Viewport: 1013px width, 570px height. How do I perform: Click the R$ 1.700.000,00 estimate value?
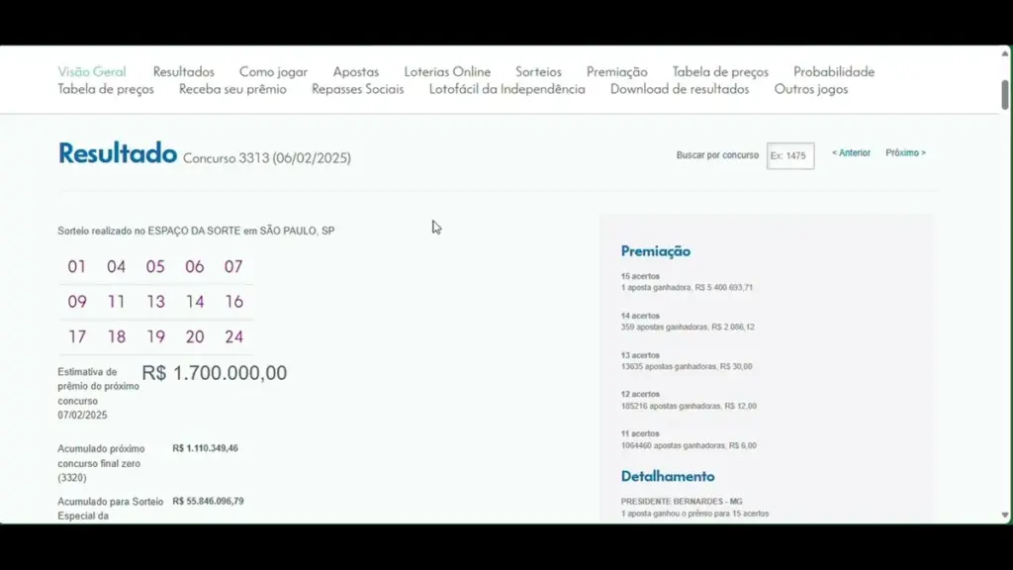(214, 373)
